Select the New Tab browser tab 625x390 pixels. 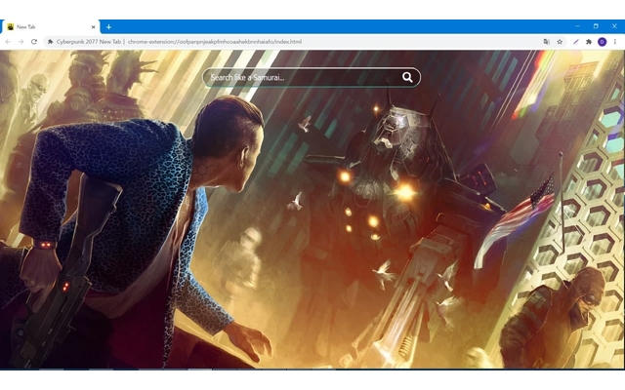click(x=50, y=27)
